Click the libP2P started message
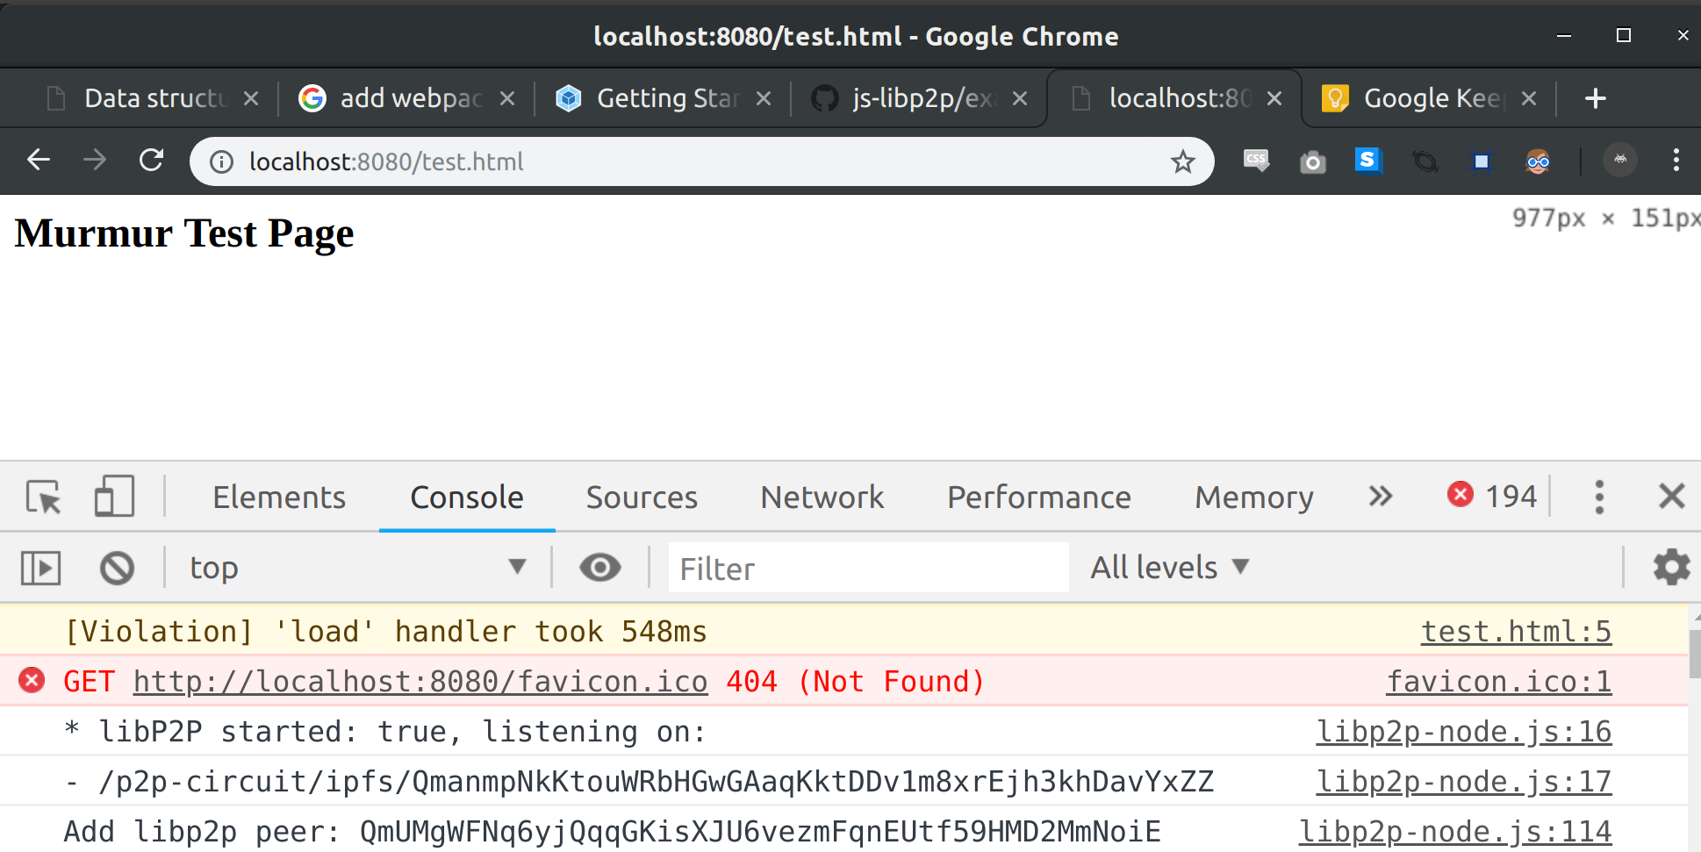 click(x=385, y=731)
